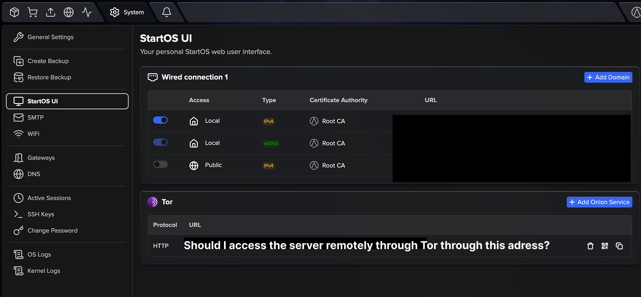Screen dimensions: 641x297
Task: Click the Tor onion logo icon
Action: [153, 202]
